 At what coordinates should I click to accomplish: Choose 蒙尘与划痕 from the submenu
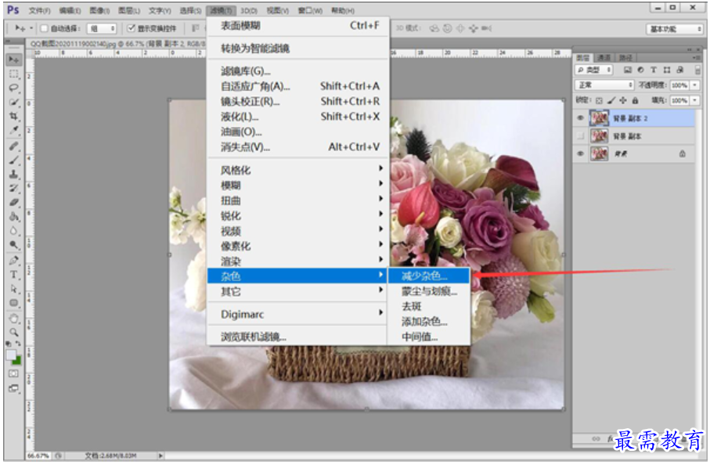click(x=428, y=291)
